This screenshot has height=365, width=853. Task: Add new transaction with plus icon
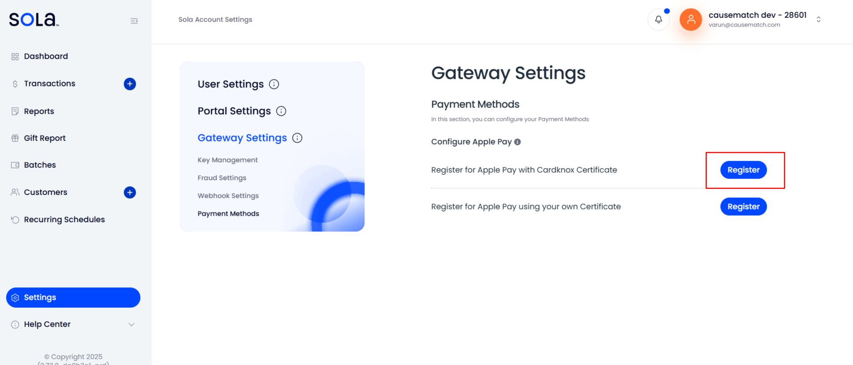130,84
